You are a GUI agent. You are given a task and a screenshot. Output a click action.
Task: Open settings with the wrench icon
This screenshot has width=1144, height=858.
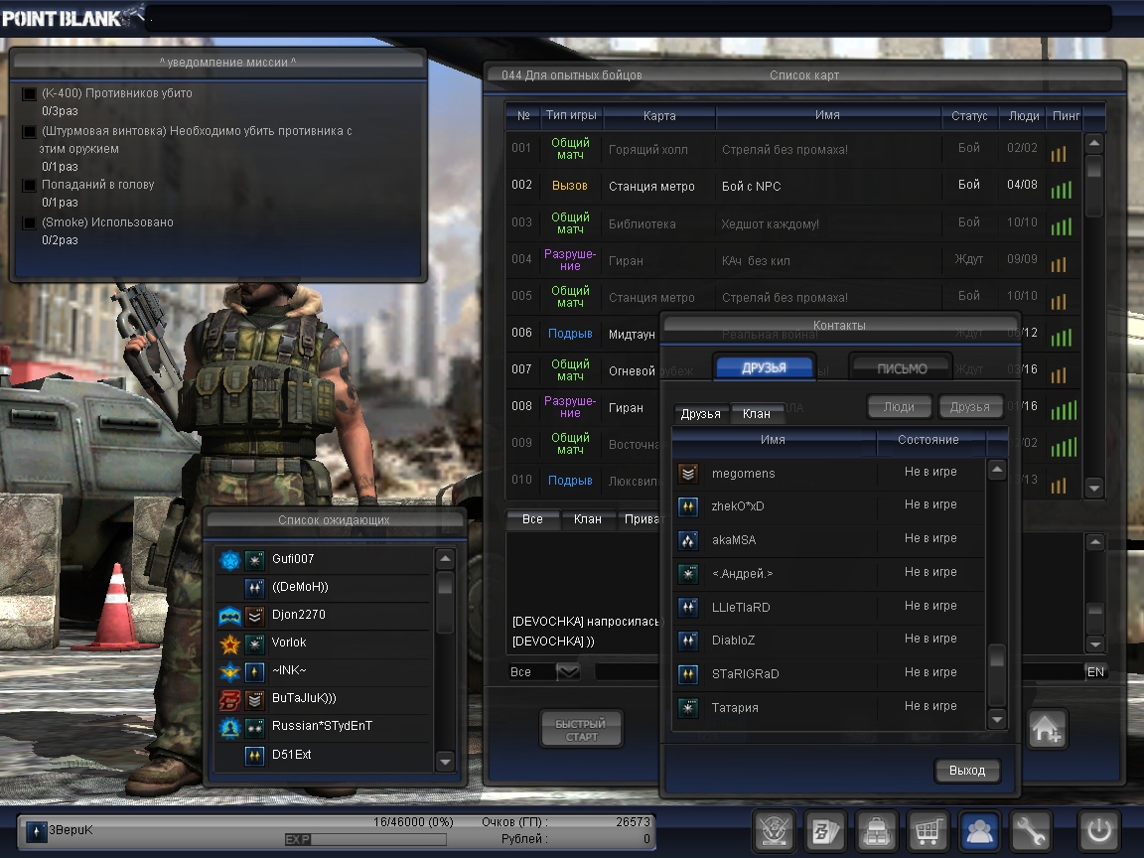tap(1030, 830)
